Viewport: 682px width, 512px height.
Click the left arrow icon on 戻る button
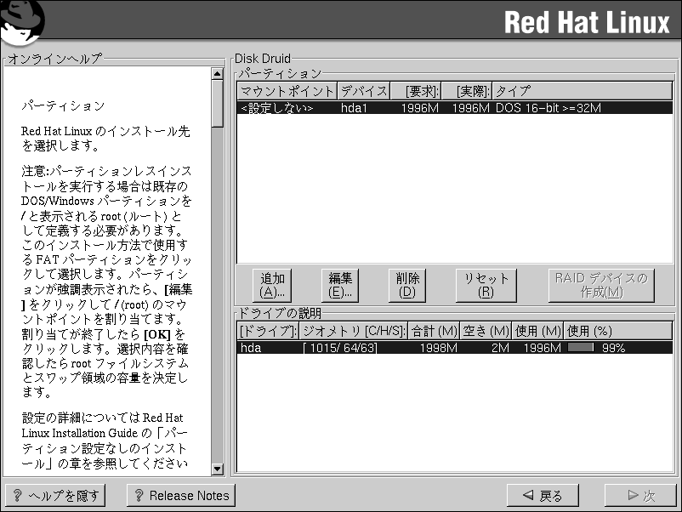528,496
